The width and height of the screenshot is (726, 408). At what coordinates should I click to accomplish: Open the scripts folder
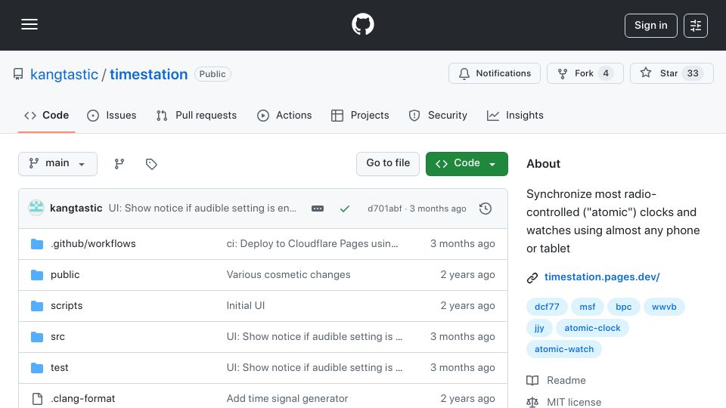[x=67, y=306]
